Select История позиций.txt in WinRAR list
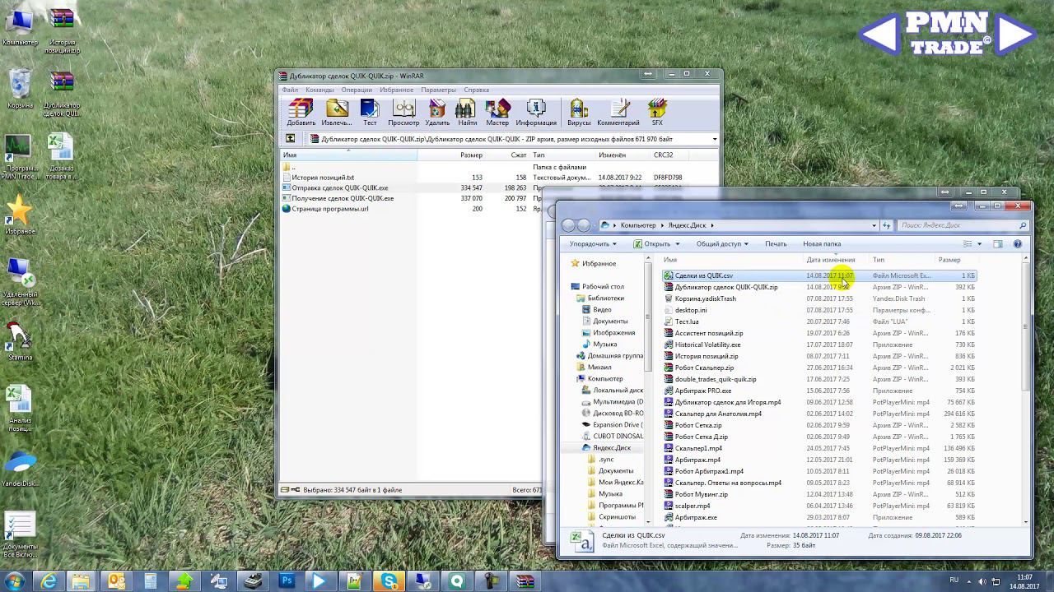The height and width of the screenshot is (592, 1054). point(322,178)
